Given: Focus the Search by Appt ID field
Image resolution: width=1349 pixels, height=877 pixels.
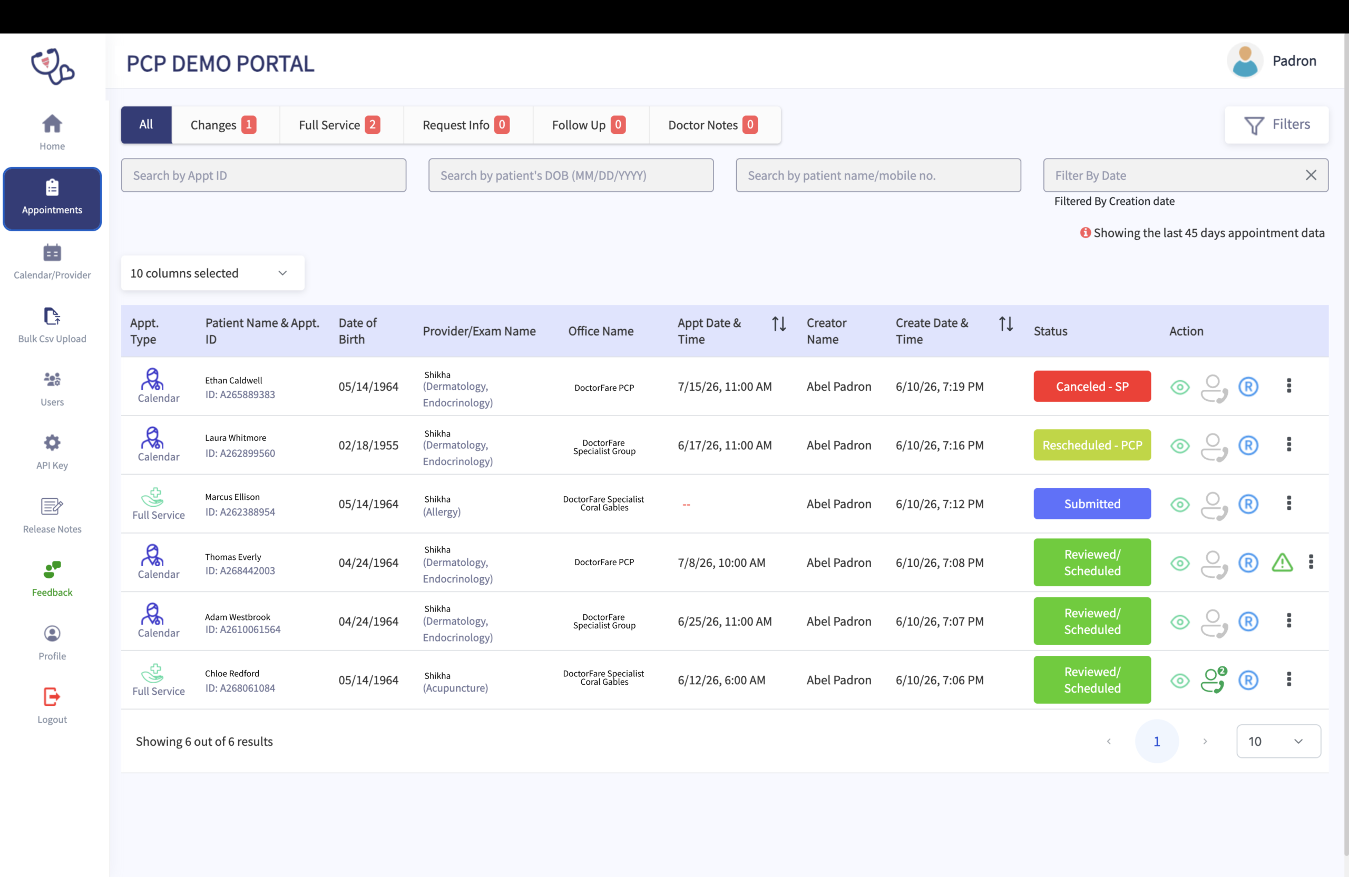Looking at the screenshot, I should pyautogui.click(x=263, y=175).
